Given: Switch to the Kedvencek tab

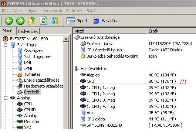Looking at the screenshot, I should click(28, 31).
